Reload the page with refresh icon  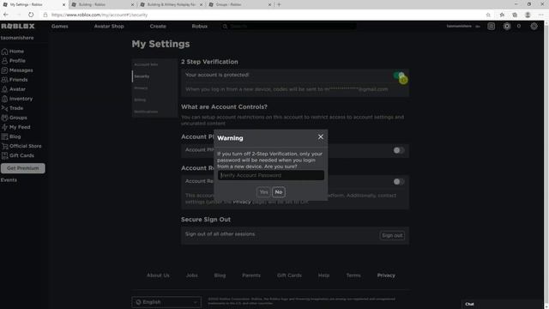(x=31, y=15)
